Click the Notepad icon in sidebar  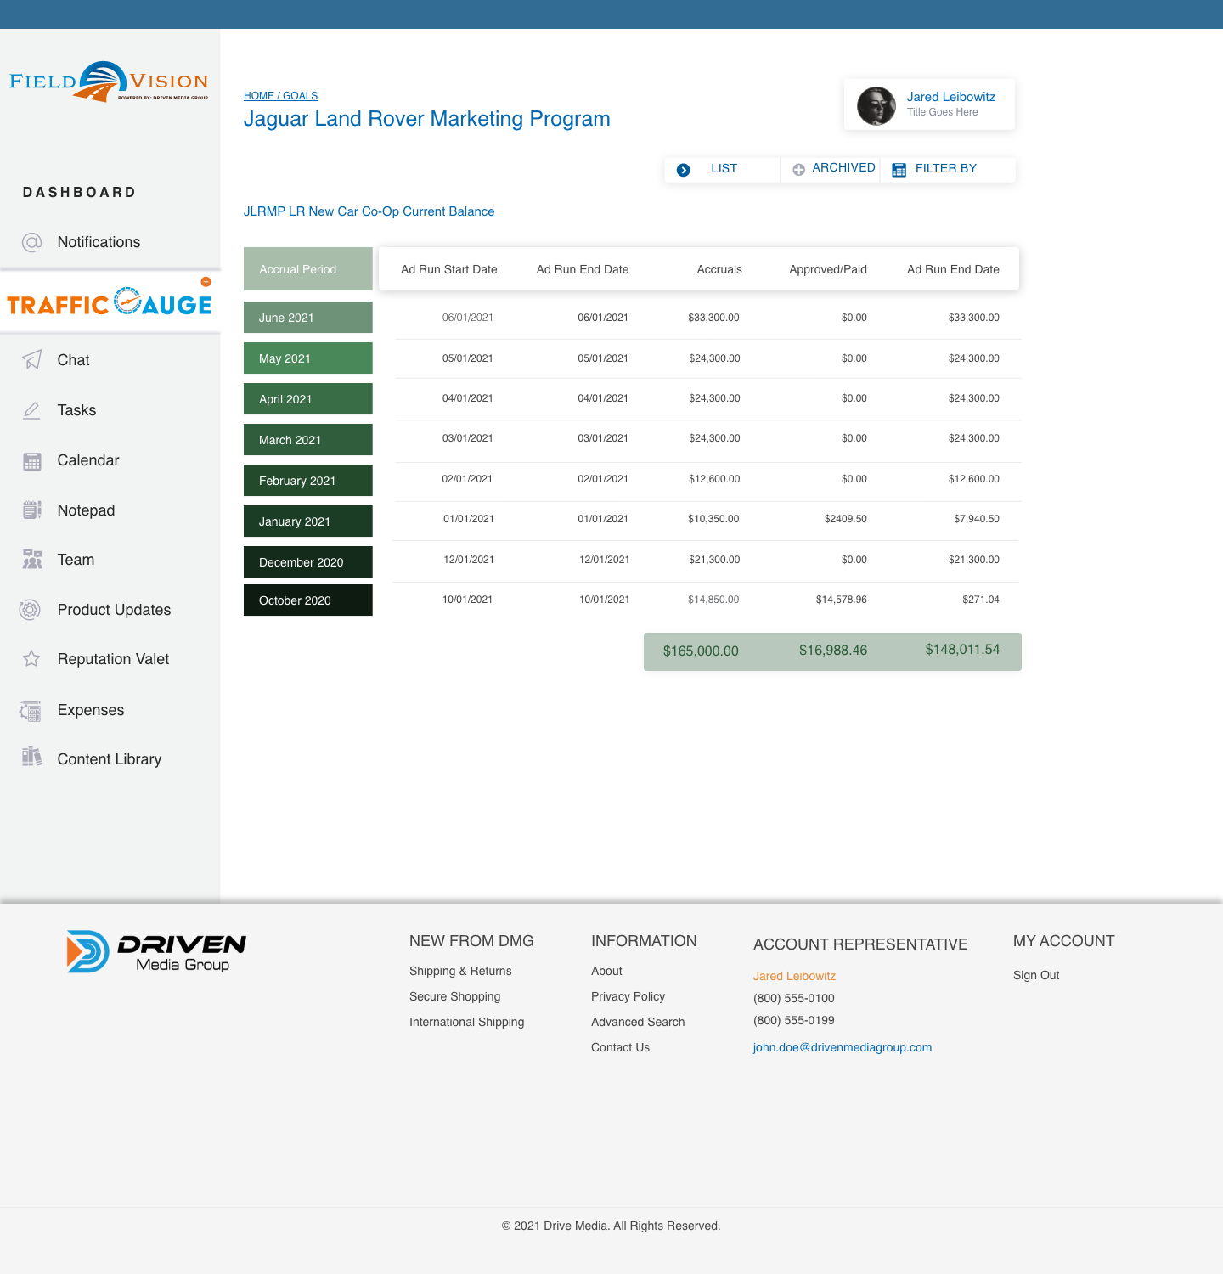coord(32,510)
